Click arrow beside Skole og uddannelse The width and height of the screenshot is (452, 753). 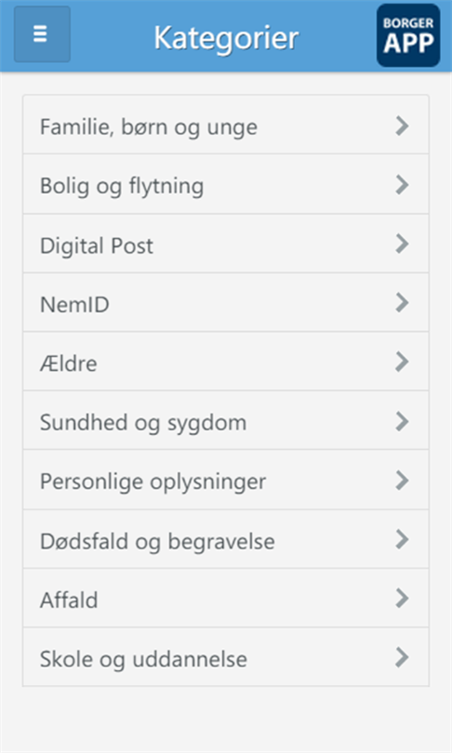point(402,657)
